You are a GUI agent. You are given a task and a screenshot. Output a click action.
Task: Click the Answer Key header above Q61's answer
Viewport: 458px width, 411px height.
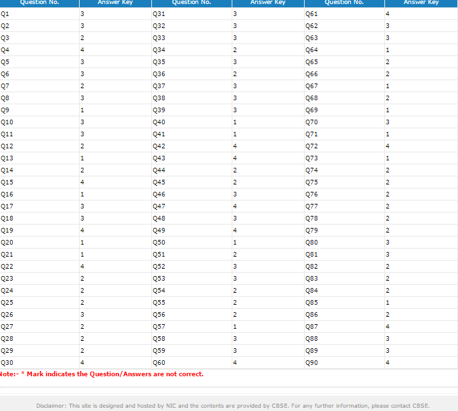421,3
